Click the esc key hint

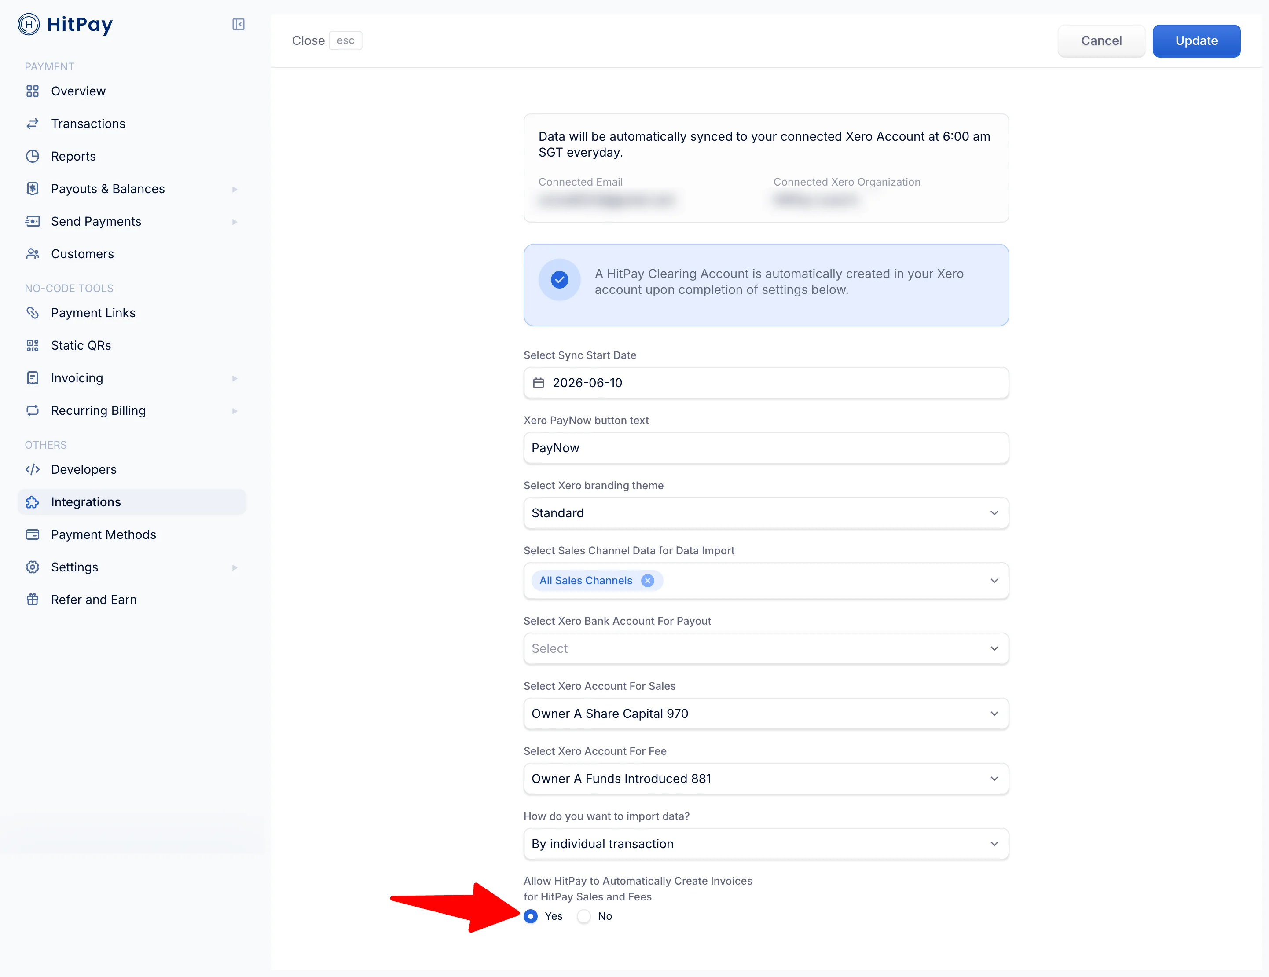[x=346, y=40]
